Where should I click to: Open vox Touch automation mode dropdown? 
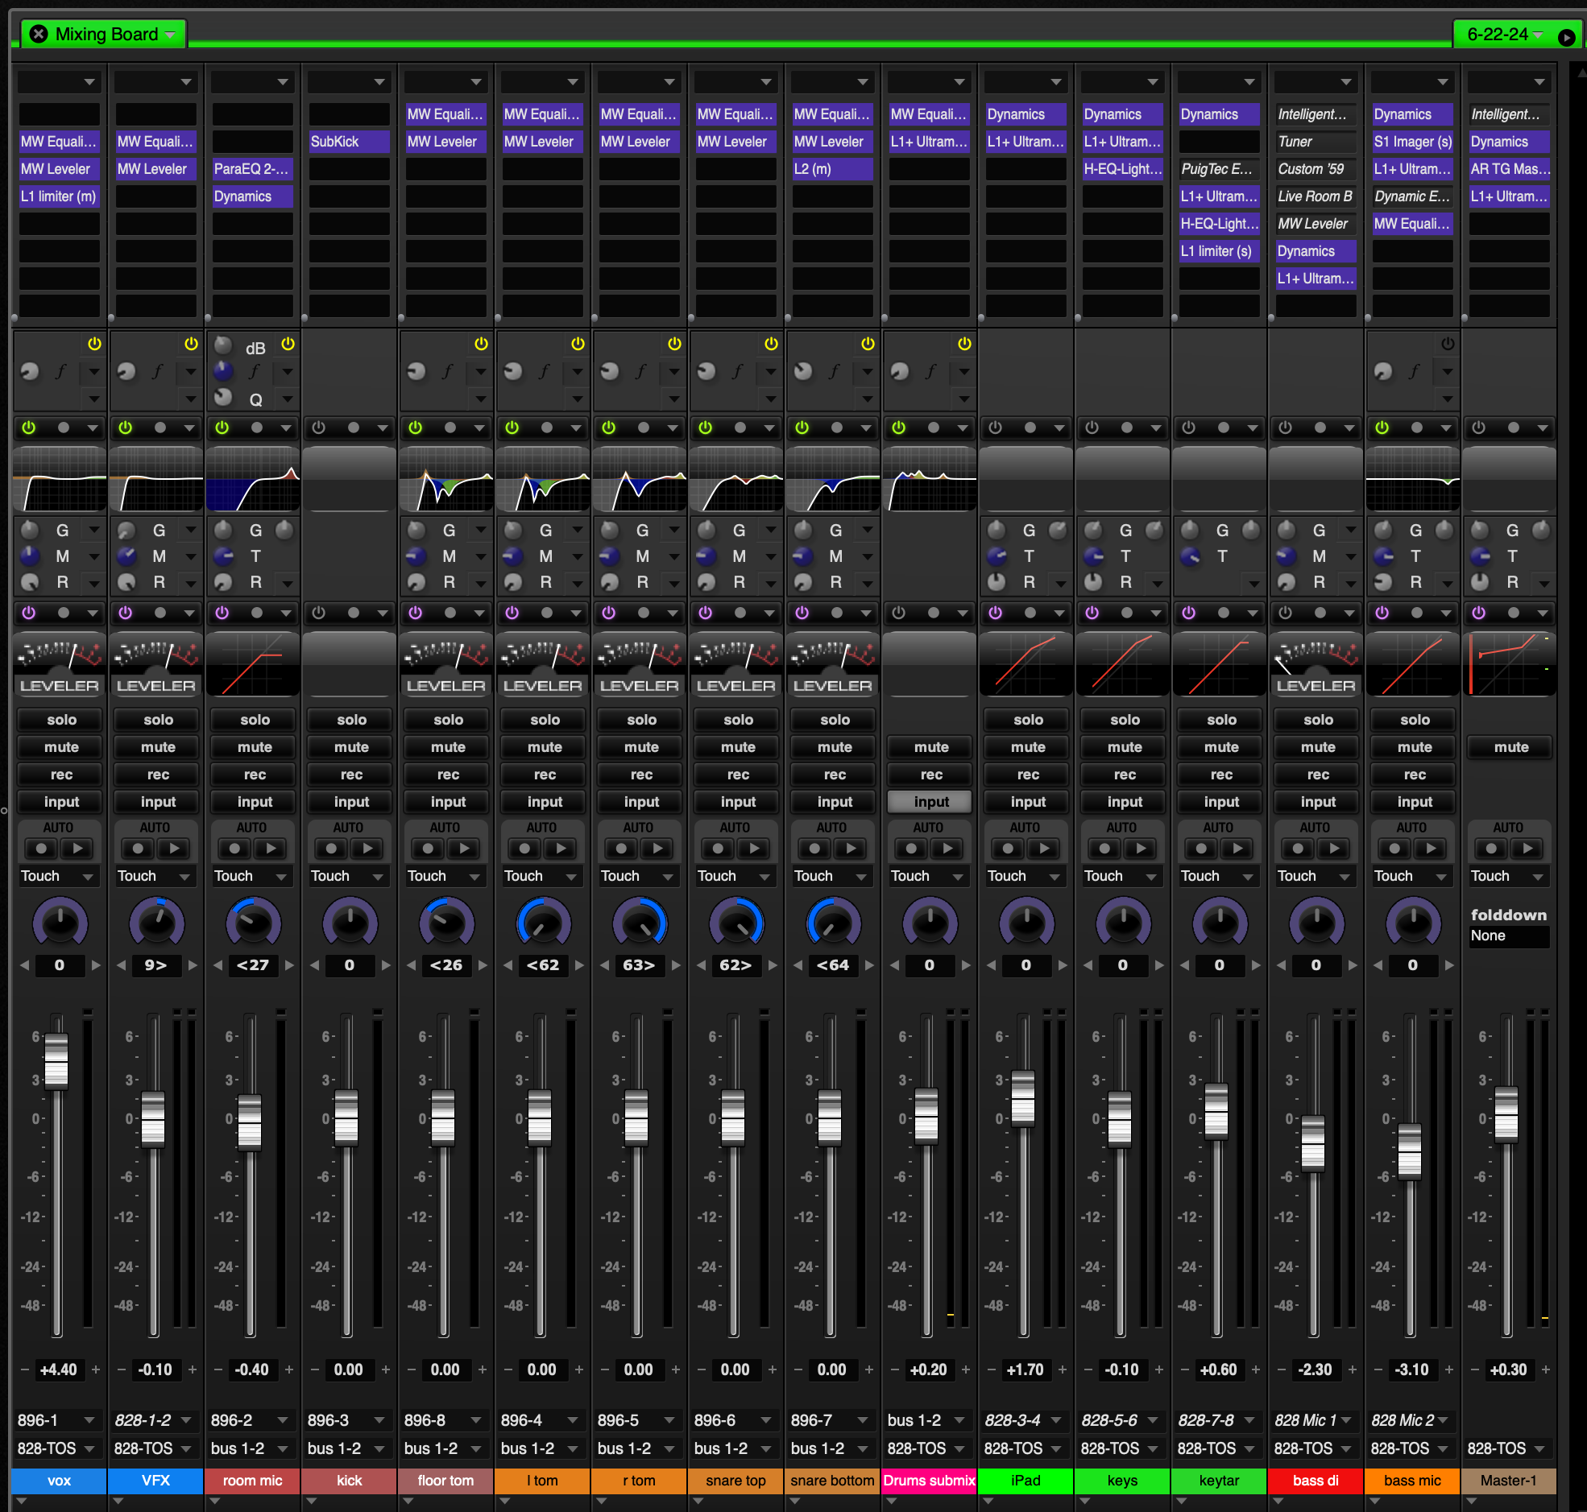click(58, 876)
